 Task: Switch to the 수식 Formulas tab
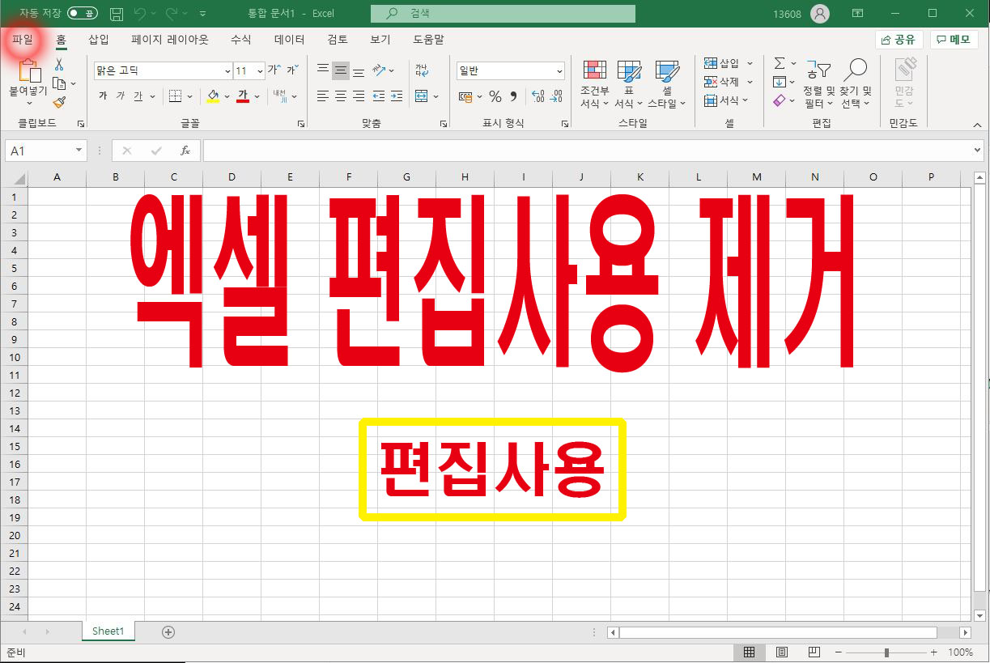(241, 39)
